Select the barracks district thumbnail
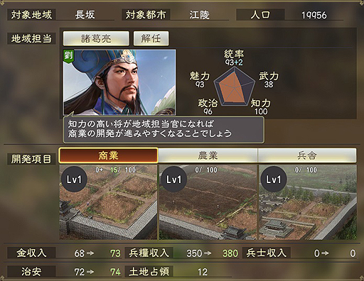 click(308, 202)
